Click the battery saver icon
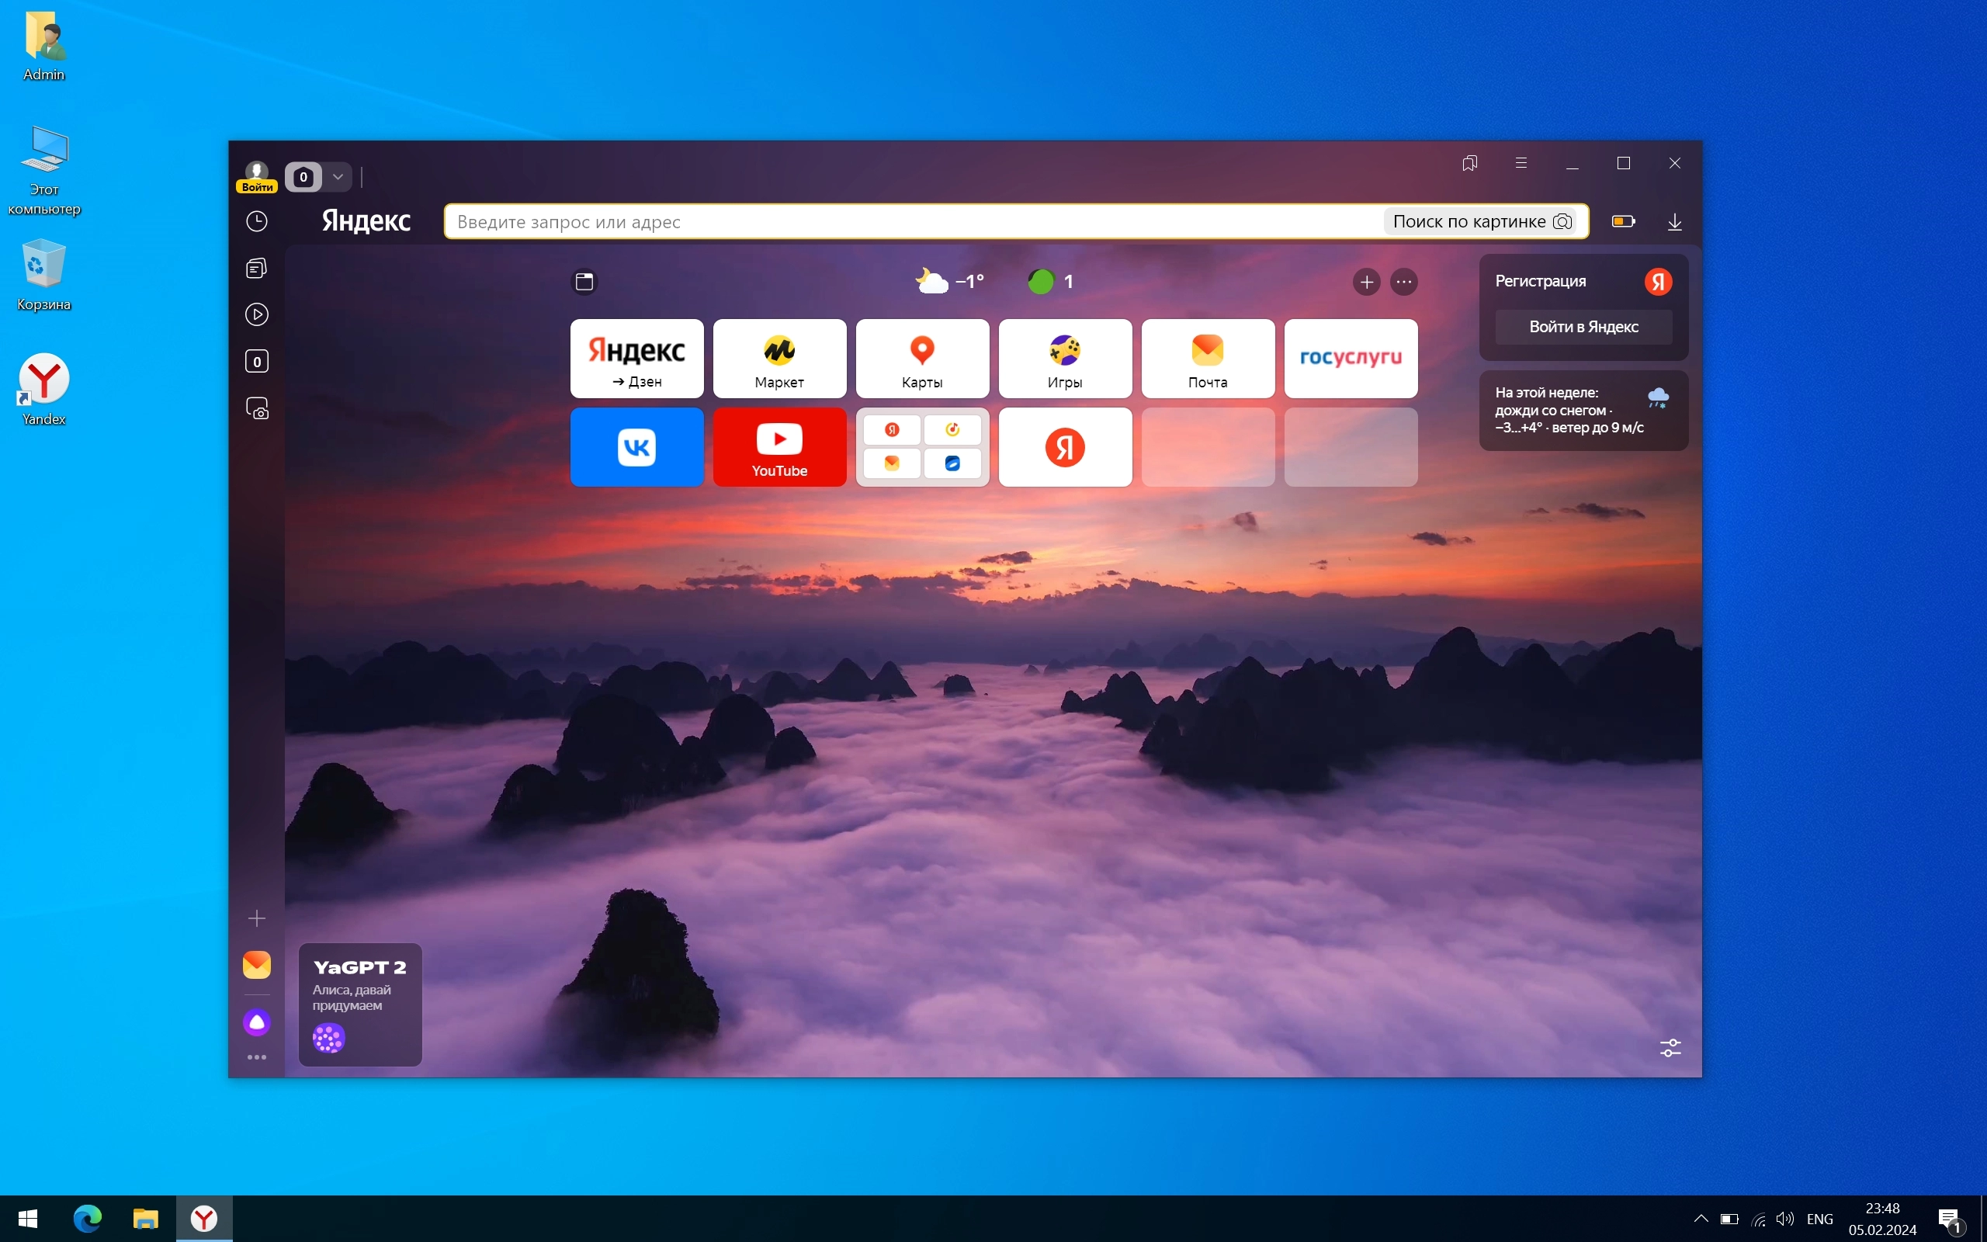1987x1242 pixels. click(1622, 222)
